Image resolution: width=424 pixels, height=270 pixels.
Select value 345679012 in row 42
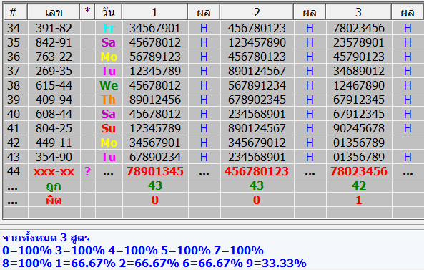257,143
